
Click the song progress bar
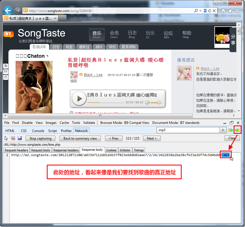tap(105, 102)
